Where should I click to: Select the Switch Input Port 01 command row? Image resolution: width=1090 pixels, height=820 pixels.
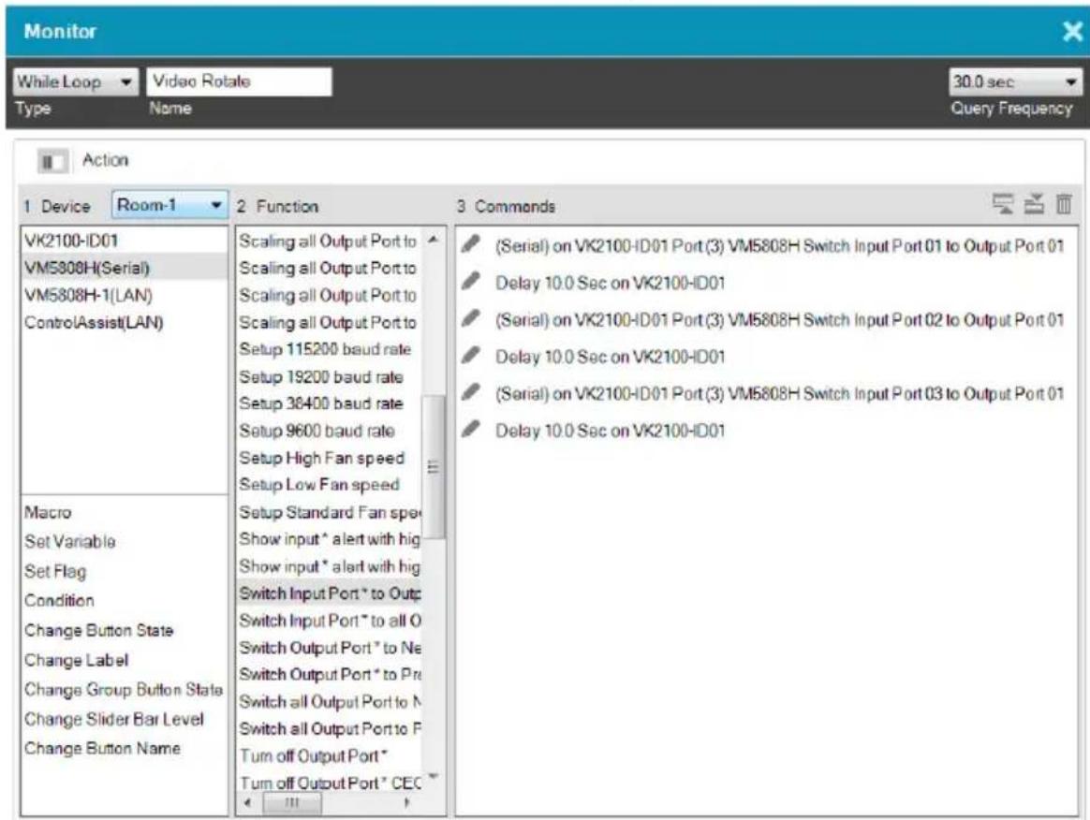(x=768, y=245)
